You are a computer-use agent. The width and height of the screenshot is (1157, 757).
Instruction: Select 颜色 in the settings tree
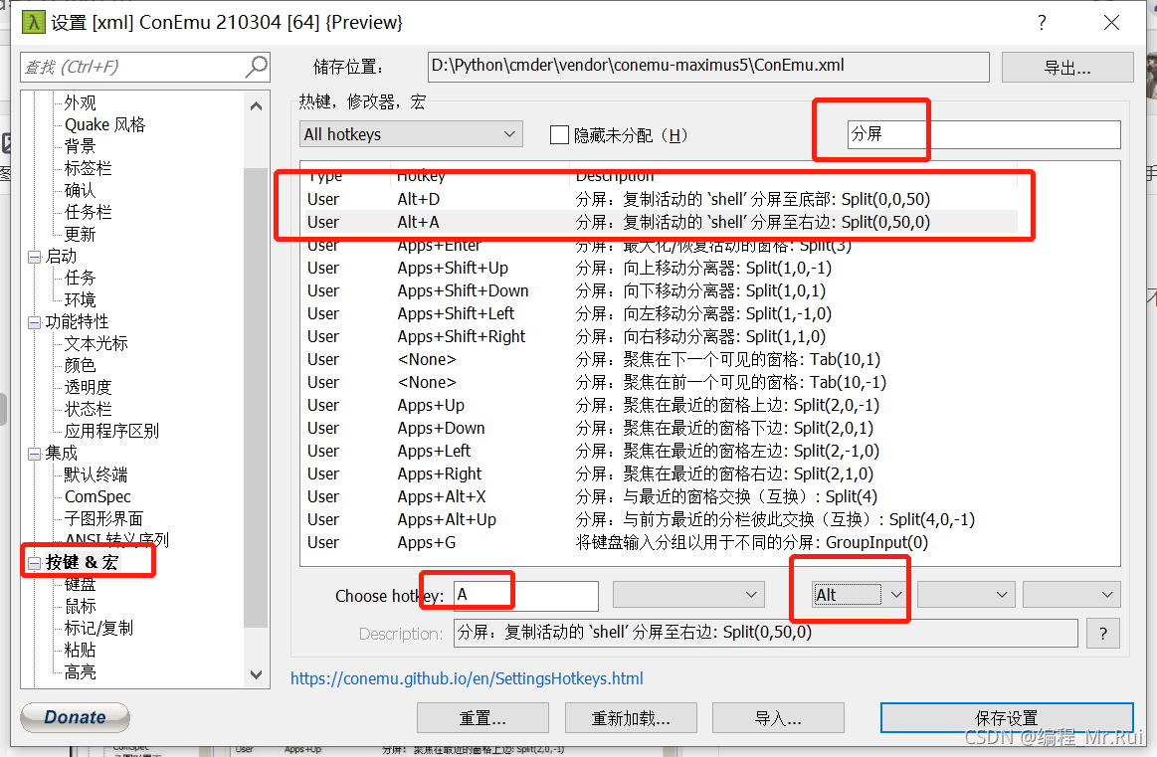(x=80, y=365)
